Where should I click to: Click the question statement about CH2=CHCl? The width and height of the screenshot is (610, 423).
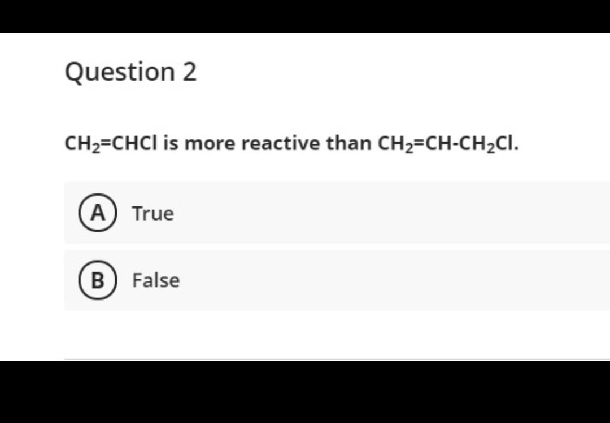pyautogui.click(x=291, y=143)
